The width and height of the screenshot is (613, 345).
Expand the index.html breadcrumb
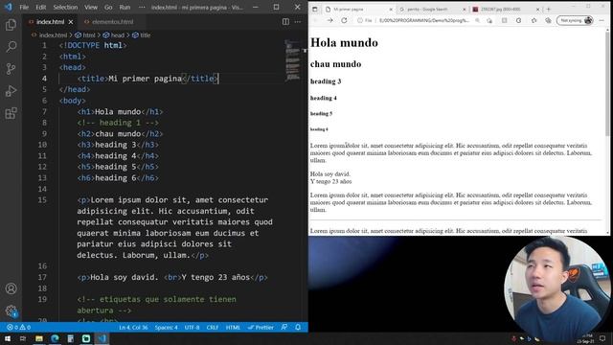click(x=50, y=35)
